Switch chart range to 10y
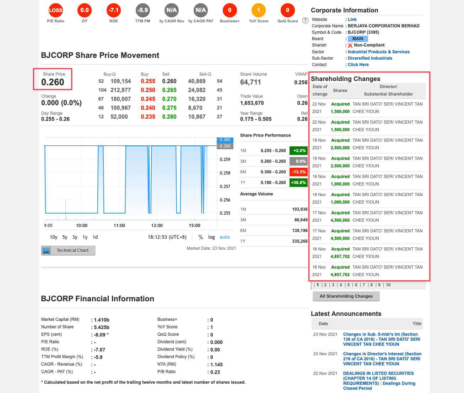Viewport: 464px width, 393px height. (54, 237)
